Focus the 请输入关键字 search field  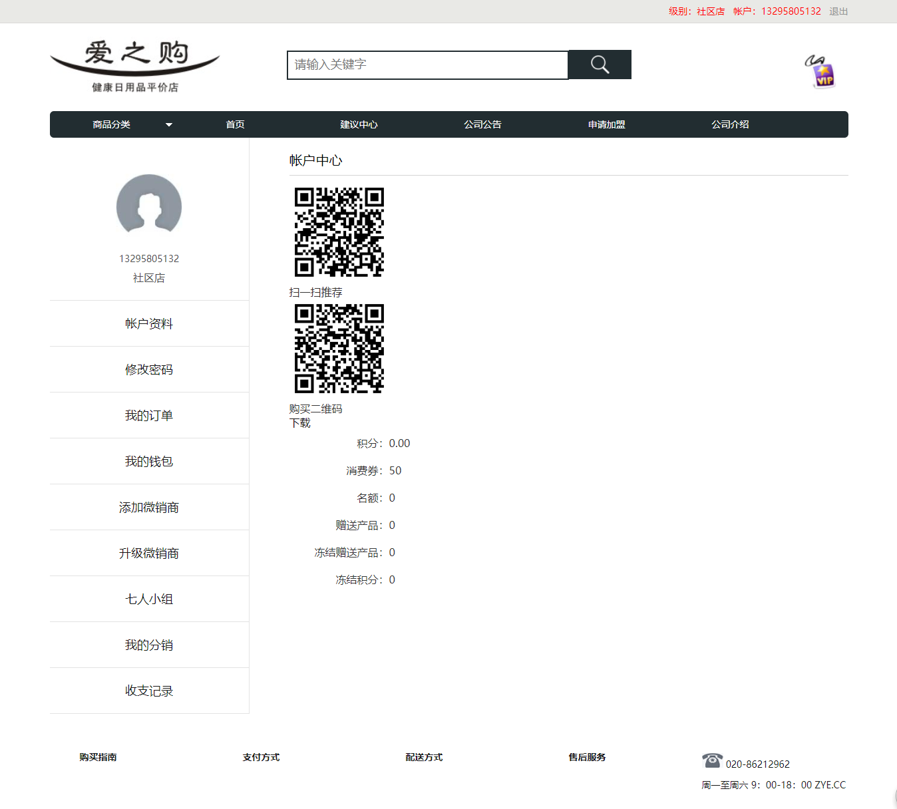[428, 65]
